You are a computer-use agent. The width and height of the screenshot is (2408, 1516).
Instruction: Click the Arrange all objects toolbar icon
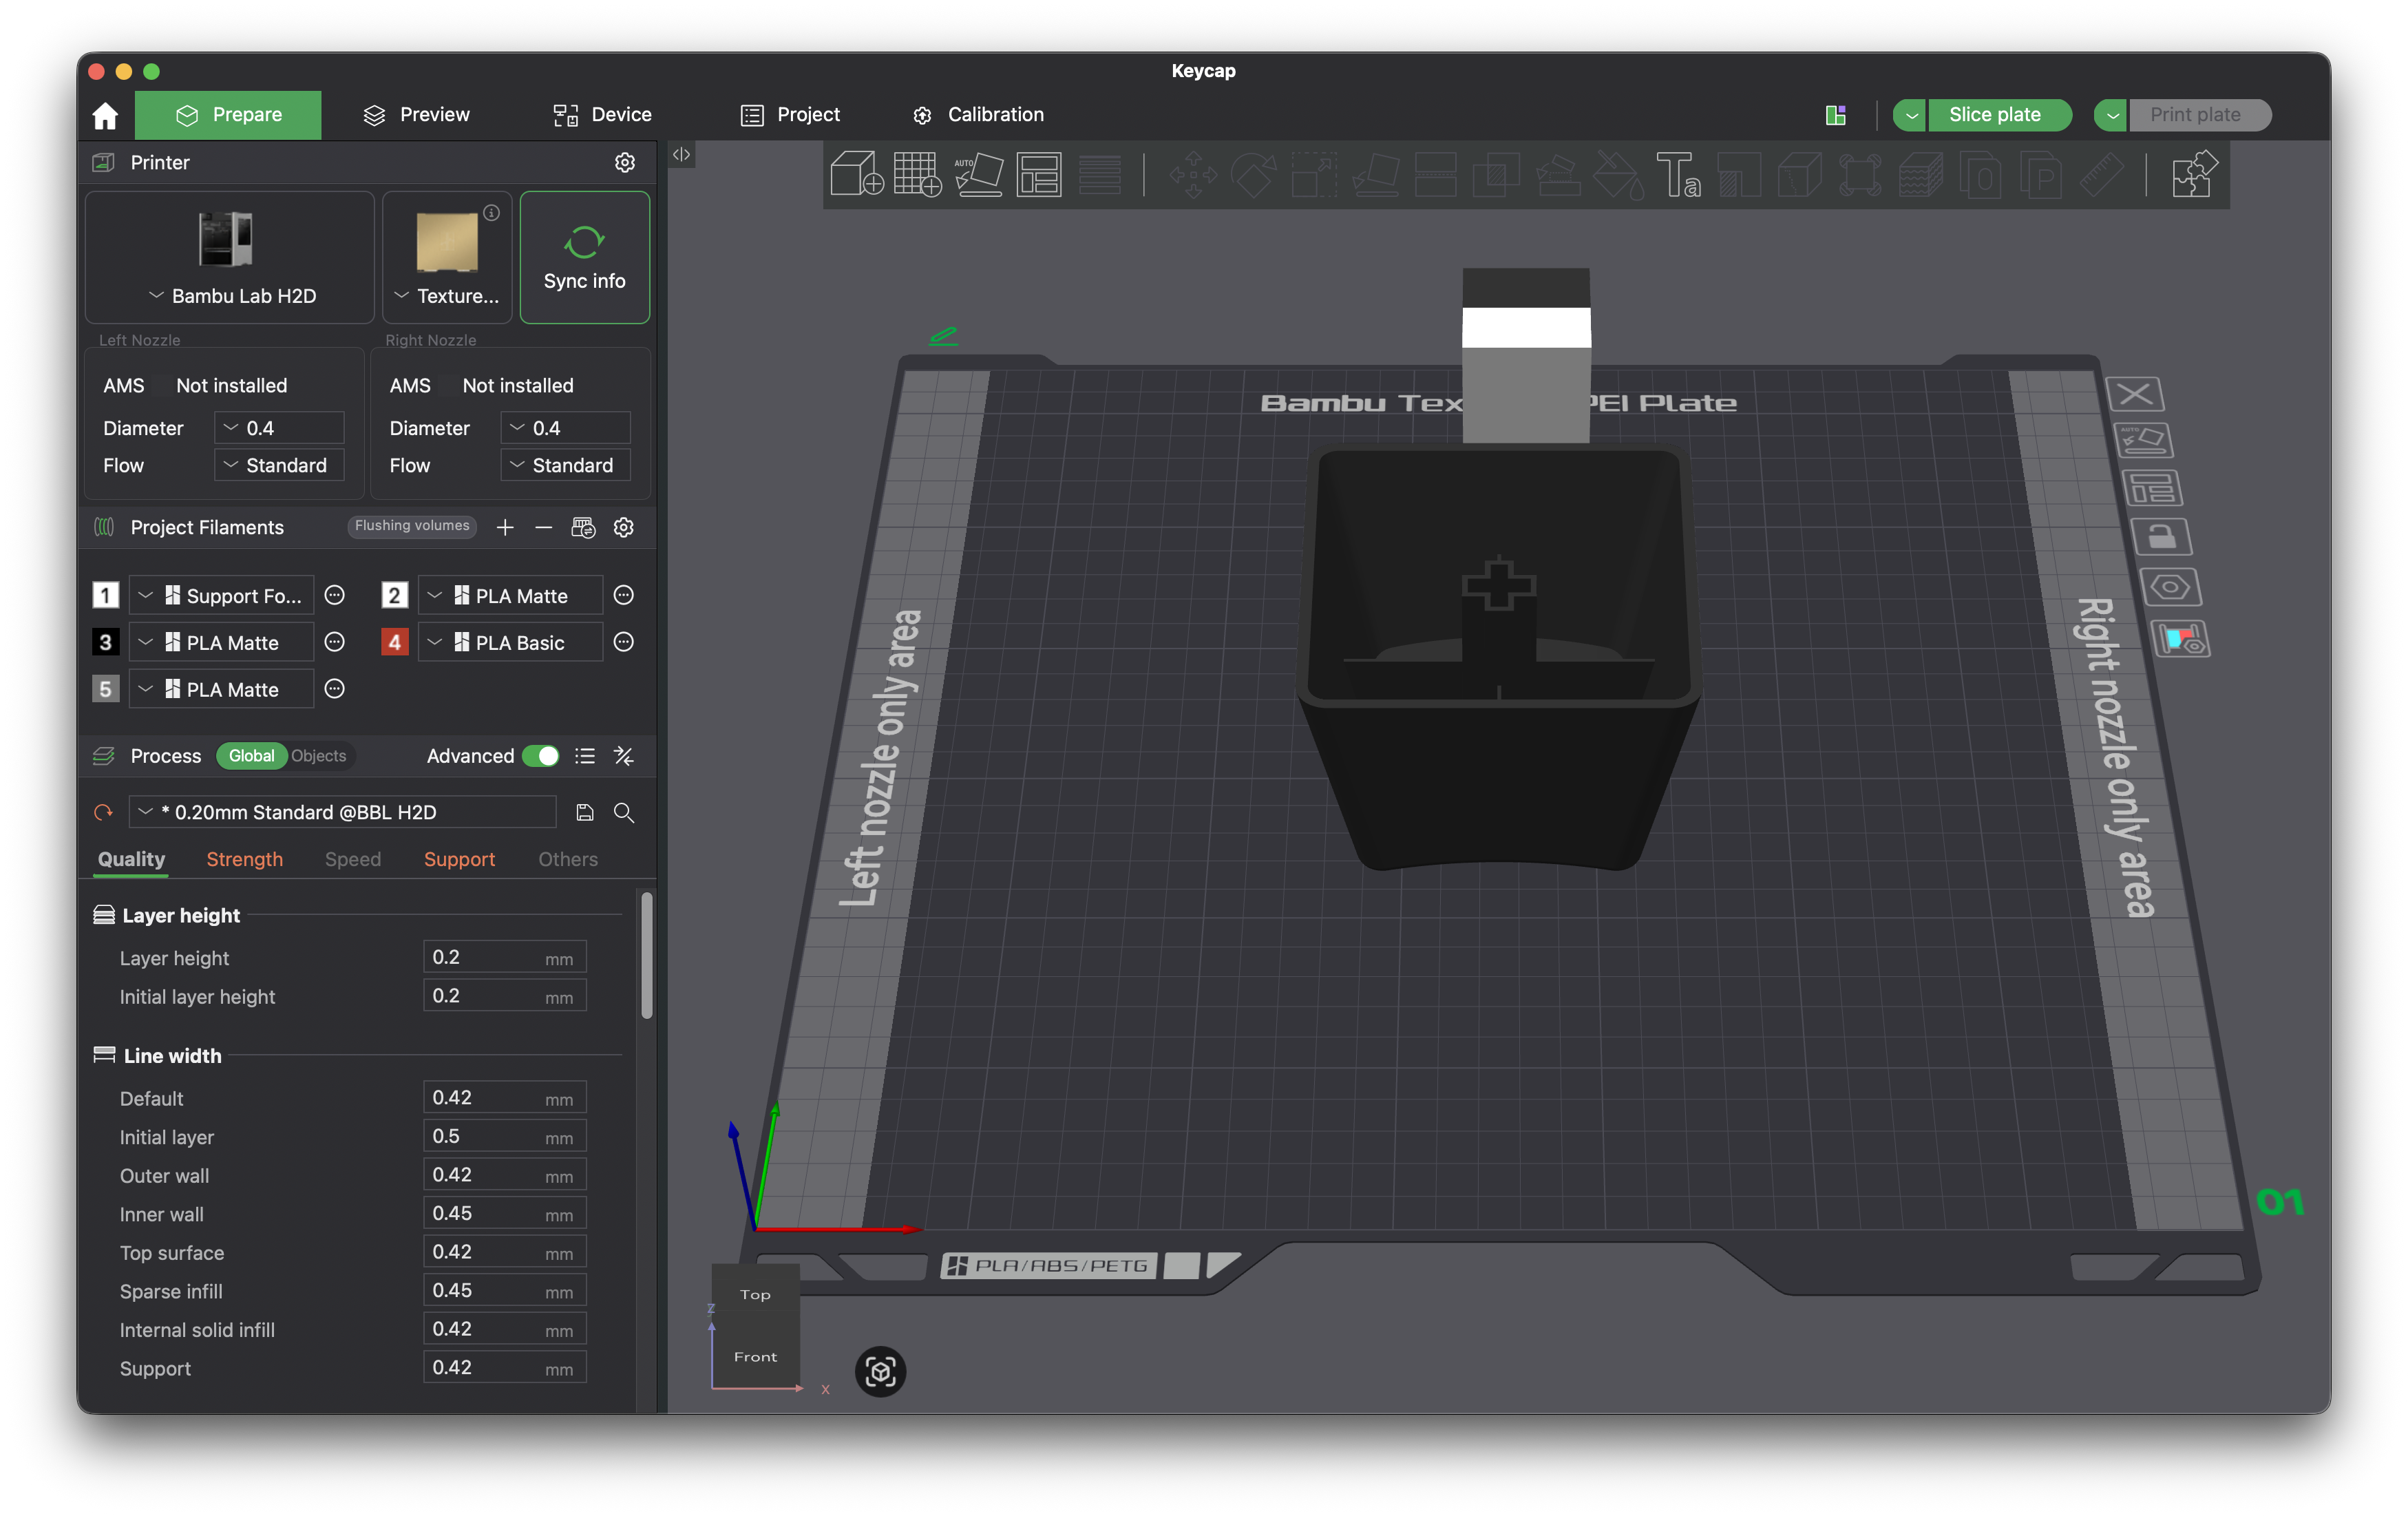coord(1039,174)
